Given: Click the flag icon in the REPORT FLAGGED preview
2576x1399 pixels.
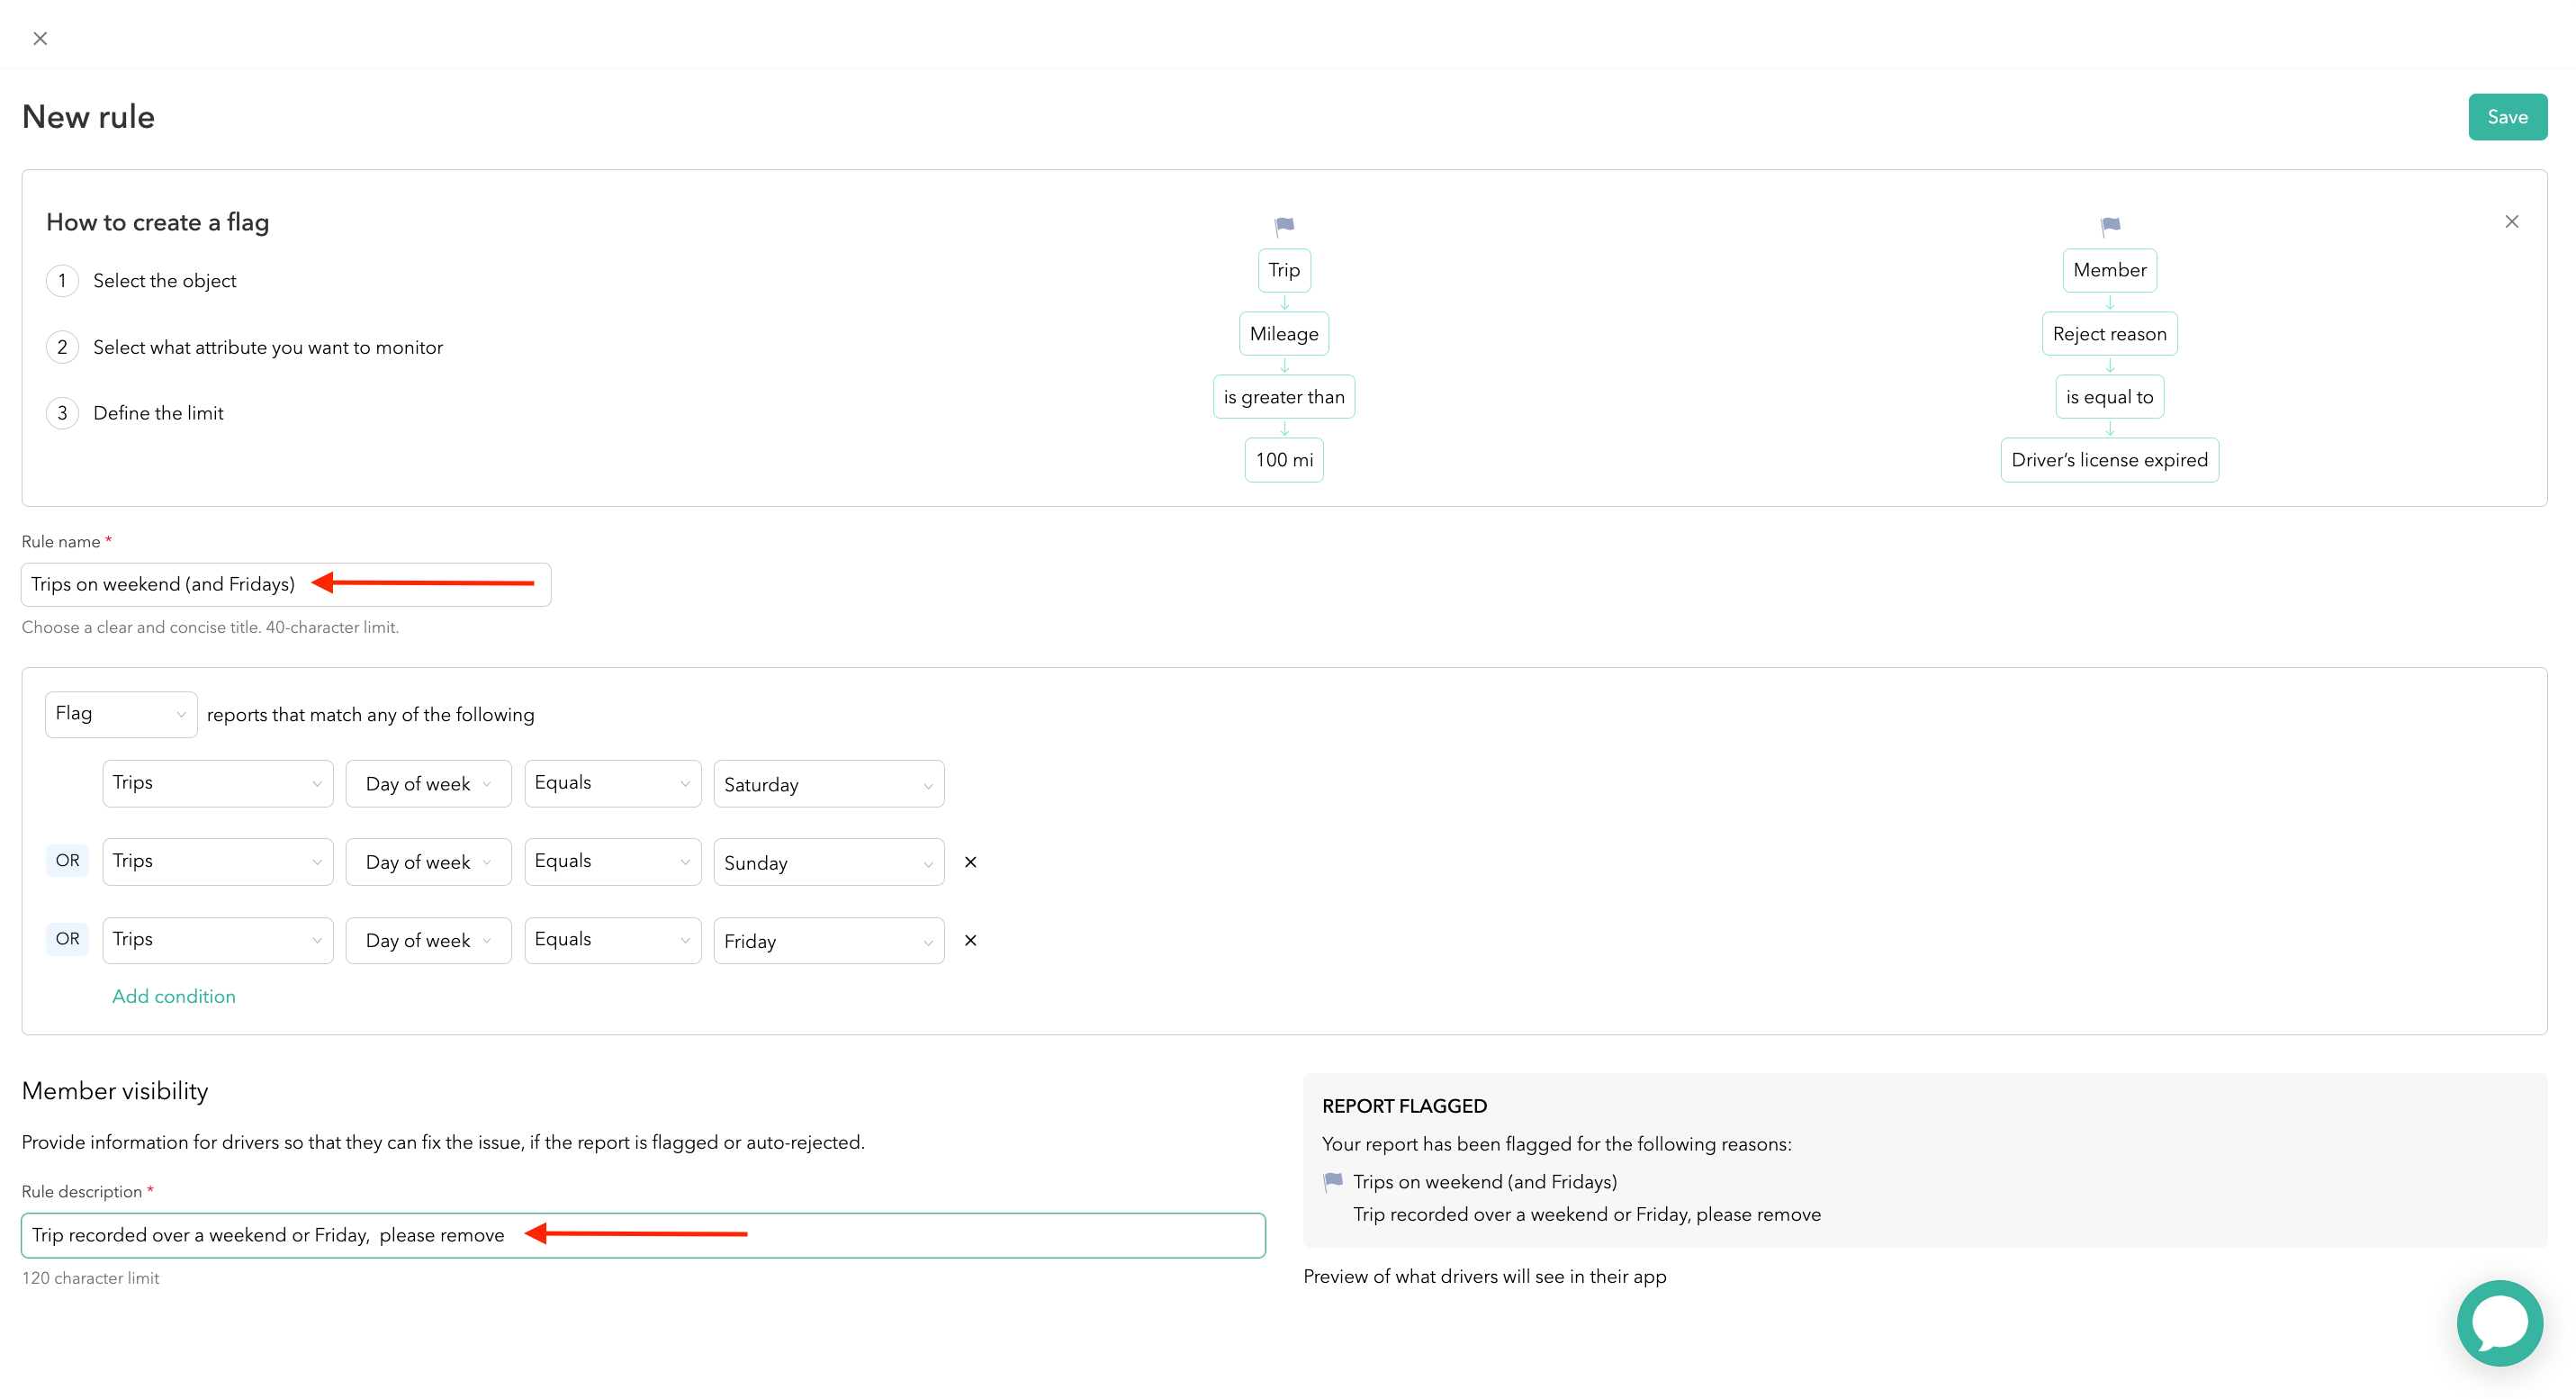Looking at the screenshot, I should [1331, 1181].
